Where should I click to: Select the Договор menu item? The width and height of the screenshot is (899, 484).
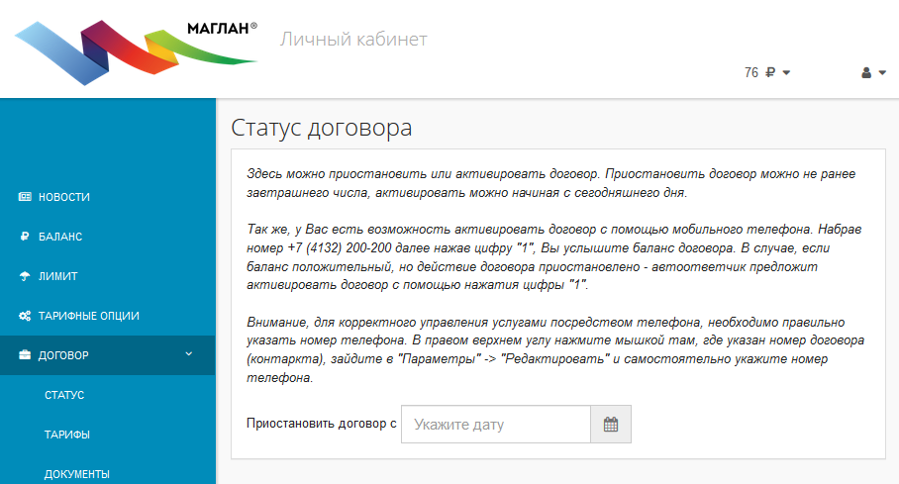(x=108, y=355)
